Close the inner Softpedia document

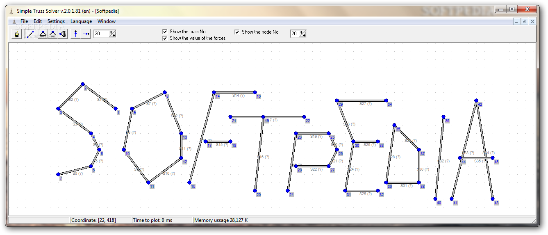click(x=532, y=22)
